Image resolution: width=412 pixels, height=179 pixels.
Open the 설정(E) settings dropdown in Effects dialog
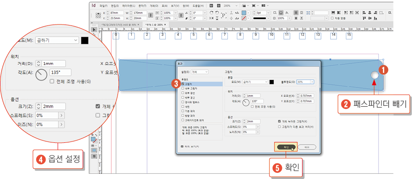point(200,72)
